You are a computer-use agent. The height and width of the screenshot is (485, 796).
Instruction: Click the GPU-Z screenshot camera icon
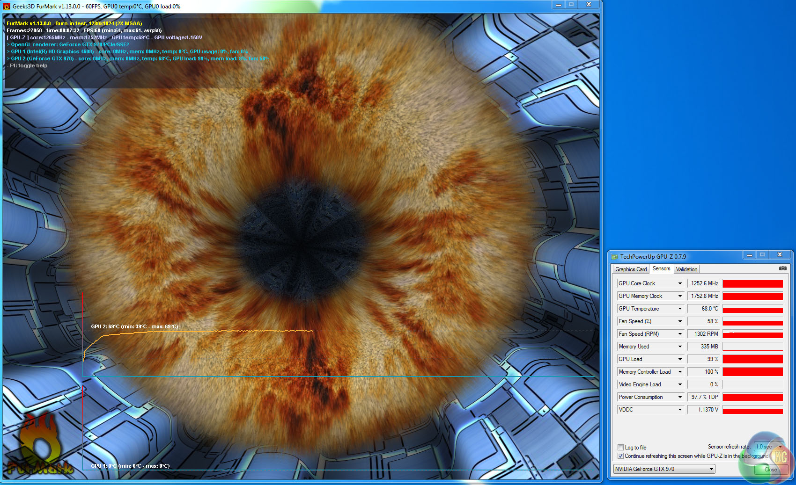[x=782, y=268]
